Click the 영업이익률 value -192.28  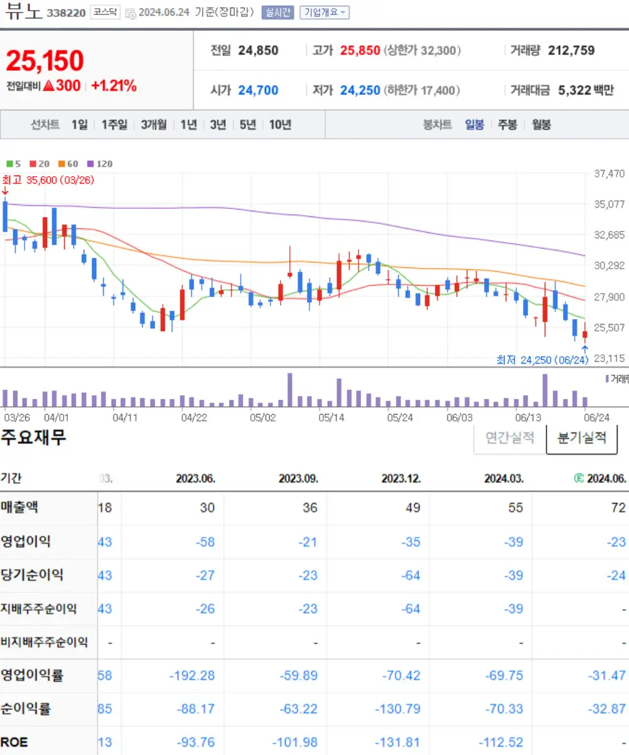tap(192, 676)
